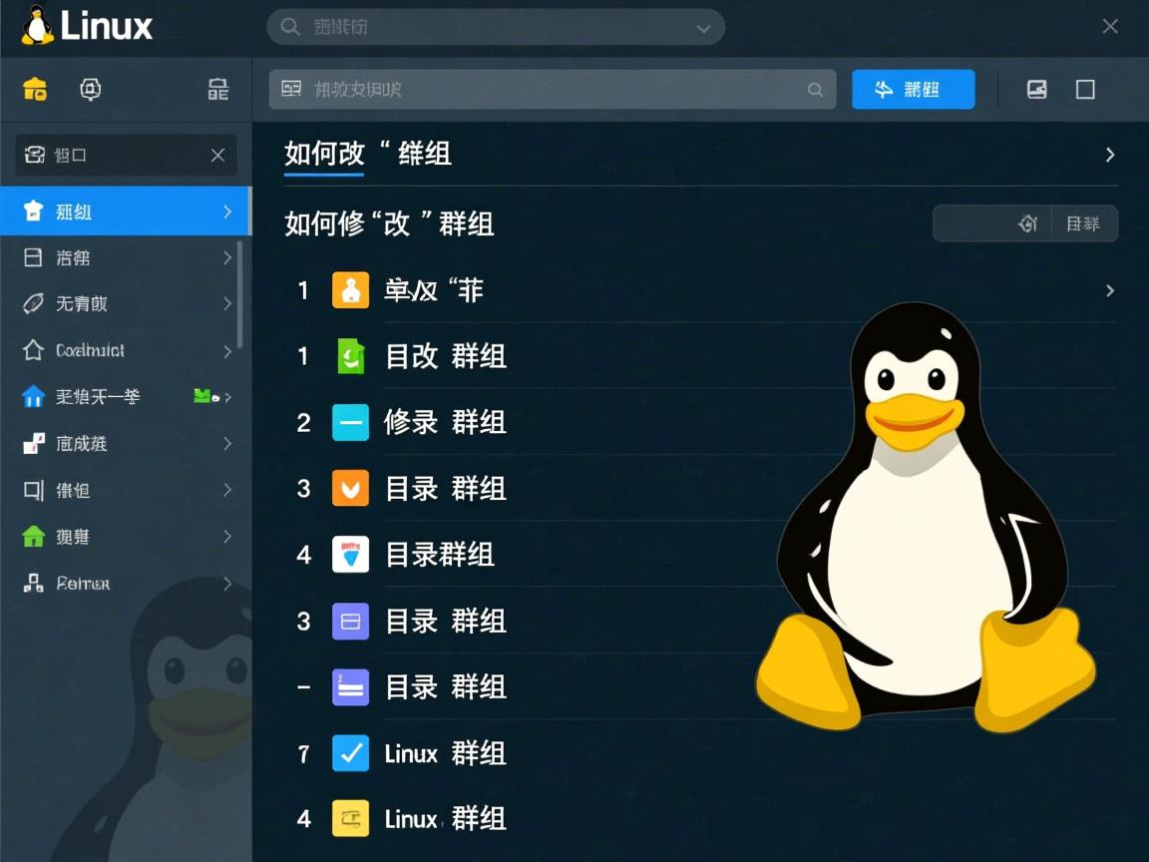Open the image viewer icon near the top right
The height and width of the screenshot is (862, 1149).
1036,89
